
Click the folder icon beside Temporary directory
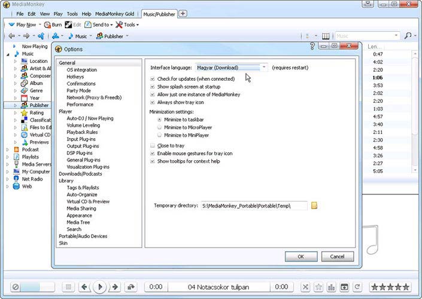click(x=314, y=206)
